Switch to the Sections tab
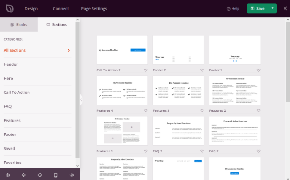Screen dimensions: 290x180 (57, 24)
